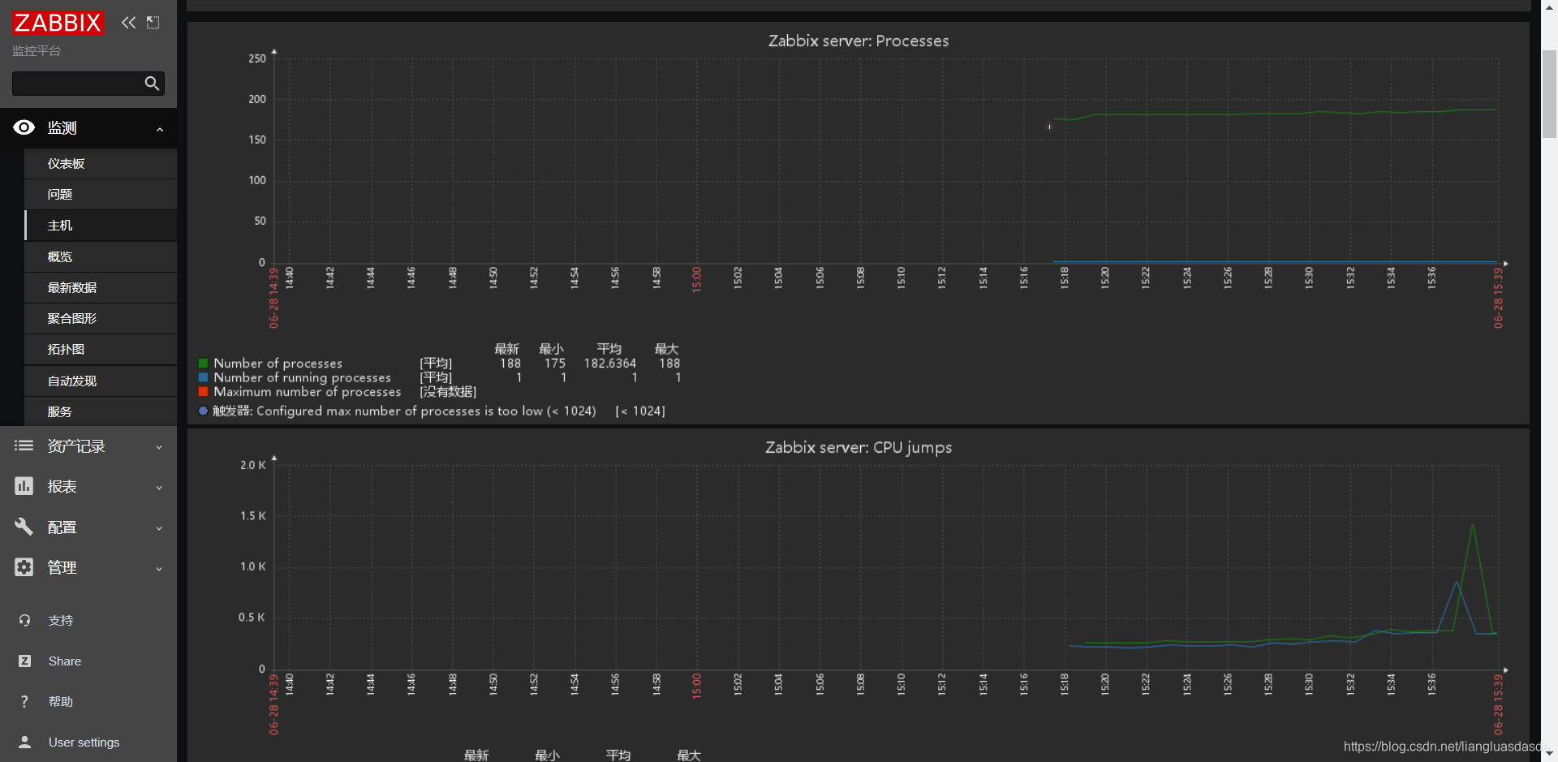Click the scrollbar up arrow
Image resolution: width=1558 pixels, height=762 pixels.
tap(1549, 6)
